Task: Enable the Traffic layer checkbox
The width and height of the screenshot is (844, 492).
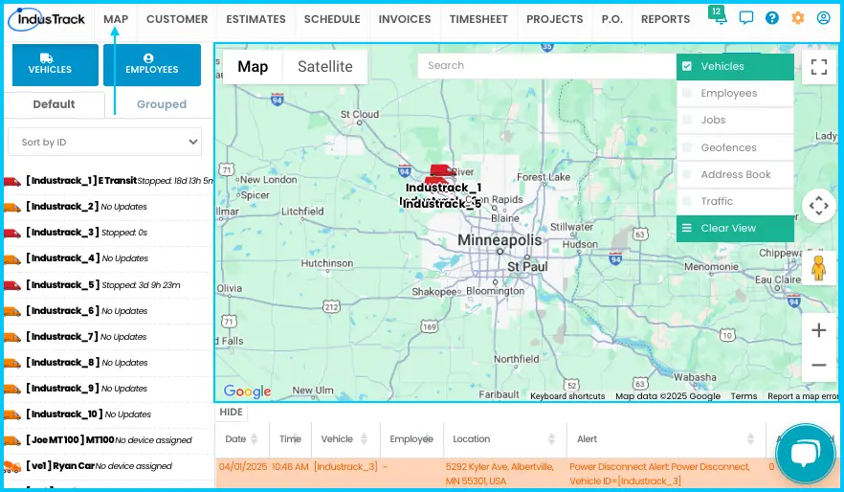Action: [x=687, y=201]
